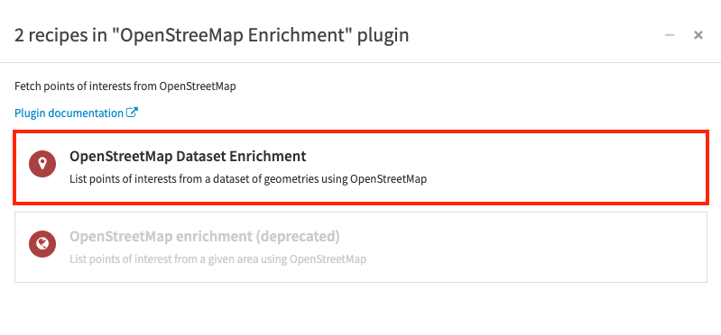Click the globe icon of the deprecated recipe
721x335 pixels.
(42, 244)
